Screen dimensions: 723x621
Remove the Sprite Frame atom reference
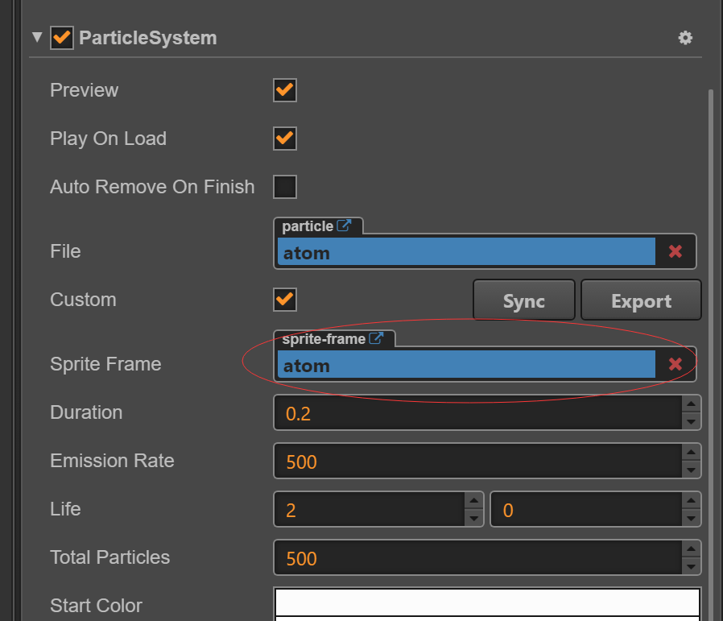(x=675, y=365)
